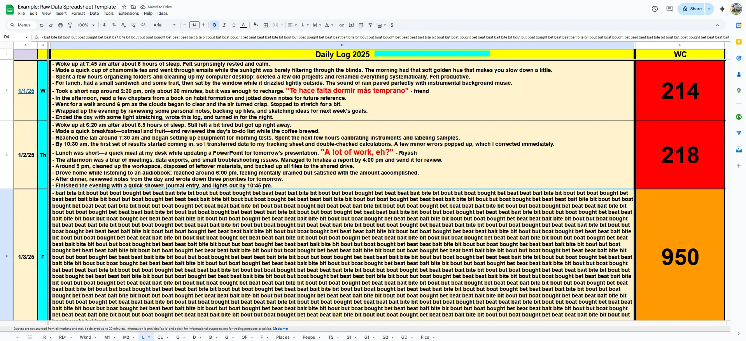Click the insert chart icon

[x=361, y=25]
